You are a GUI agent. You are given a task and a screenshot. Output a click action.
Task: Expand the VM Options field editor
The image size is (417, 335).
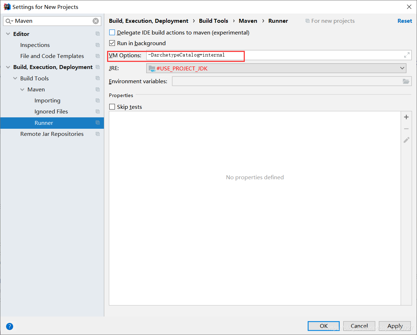[x=407, y=55]
